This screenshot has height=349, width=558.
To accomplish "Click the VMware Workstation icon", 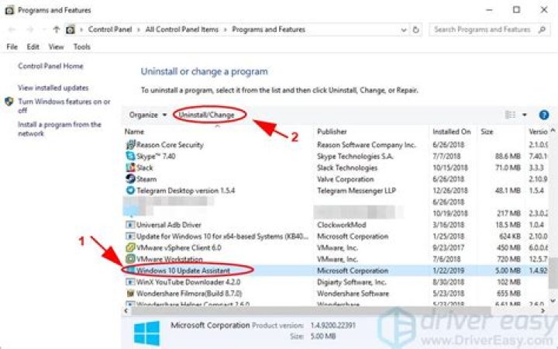I will coord(131,259).
